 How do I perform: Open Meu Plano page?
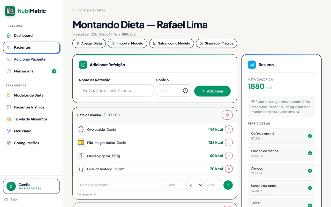[31, 131]
